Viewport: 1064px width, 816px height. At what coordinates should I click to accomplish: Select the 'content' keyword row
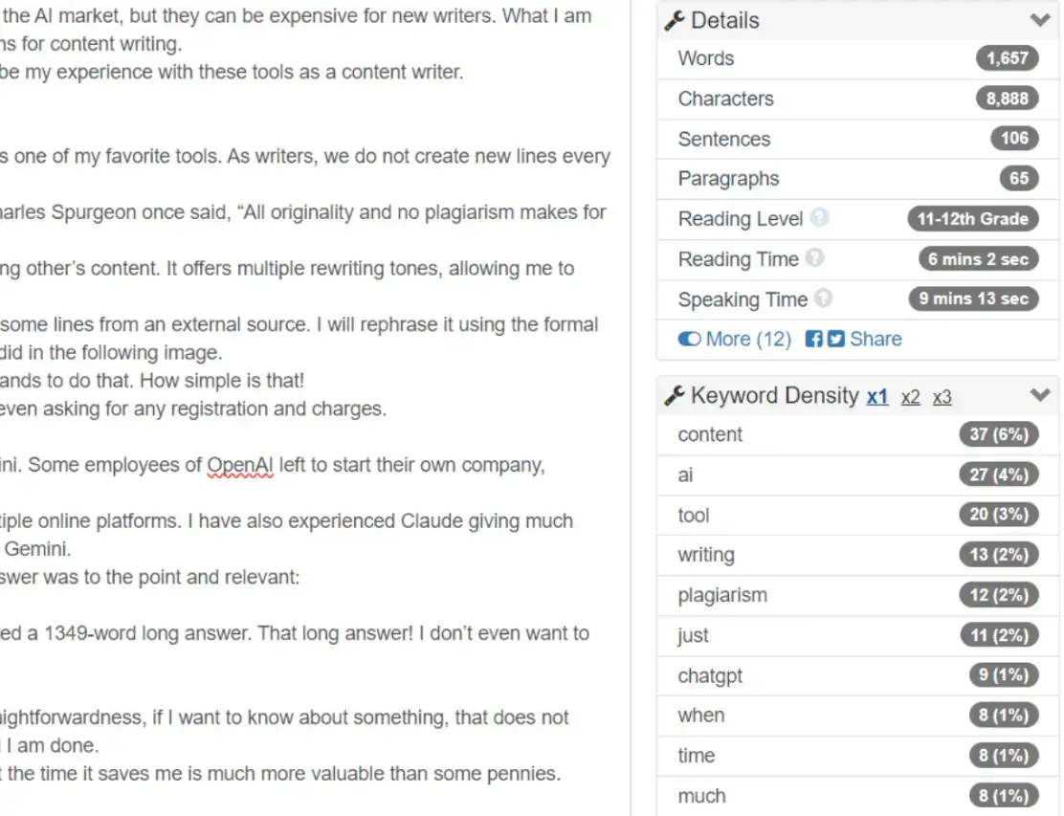(710, 434)
